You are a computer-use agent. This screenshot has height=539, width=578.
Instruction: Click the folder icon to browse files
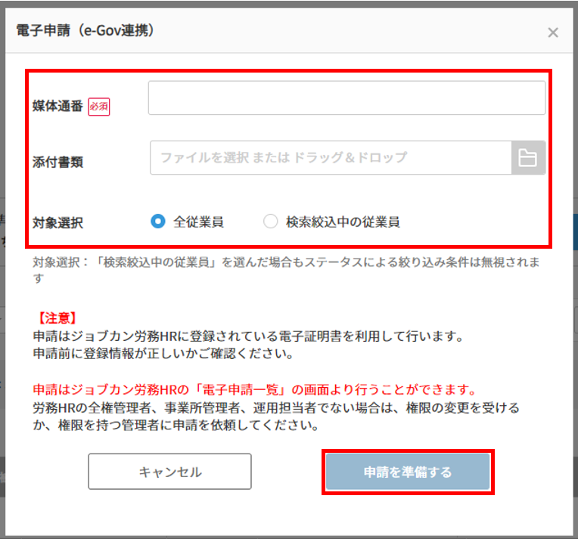point(528,158)
